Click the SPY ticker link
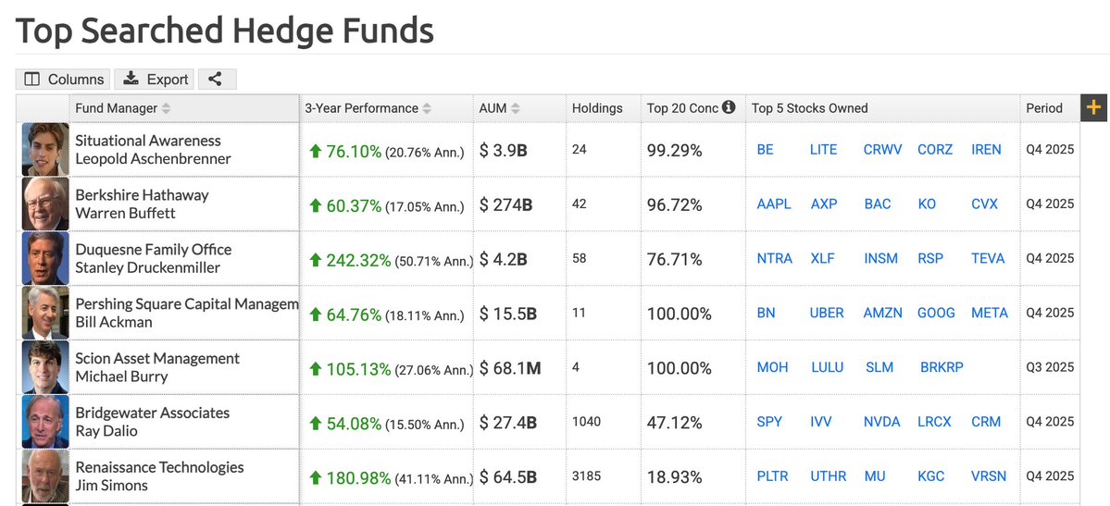Screen dimensions: 1110x506 769,423
